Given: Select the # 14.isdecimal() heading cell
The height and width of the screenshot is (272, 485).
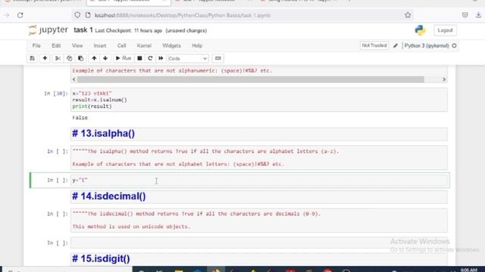Looking at the screenshot, I should point(259,196).
